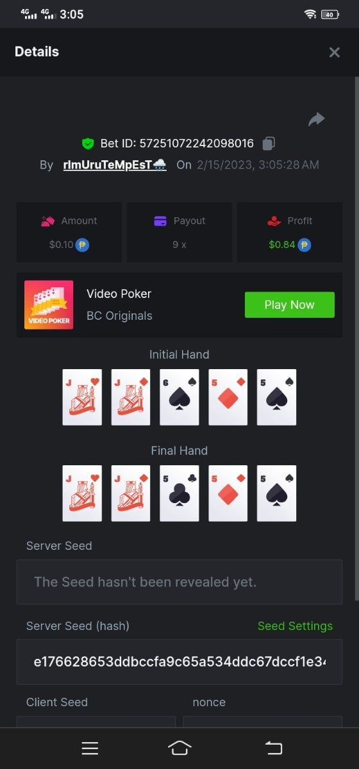Viewport: 359px width, 769px height.
Task: Tap the unrevealed Server Seed field
Action: click(180, 582)
